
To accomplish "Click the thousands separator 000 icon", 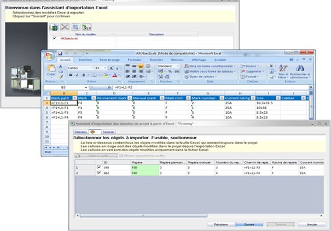I will point(177,72).
